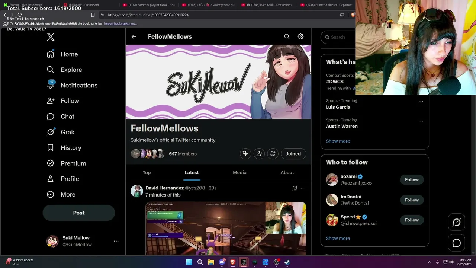Bookmark this page with the bookmark icon
This screenshot has width=476, height=268.
tap(93, 15)
